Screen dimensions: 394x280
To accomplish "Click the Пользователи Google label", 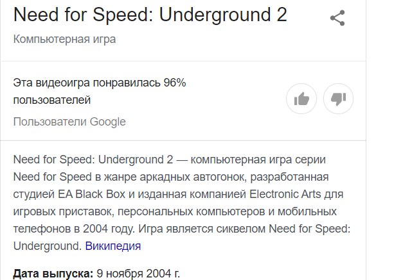I will (x=69, y=122).
